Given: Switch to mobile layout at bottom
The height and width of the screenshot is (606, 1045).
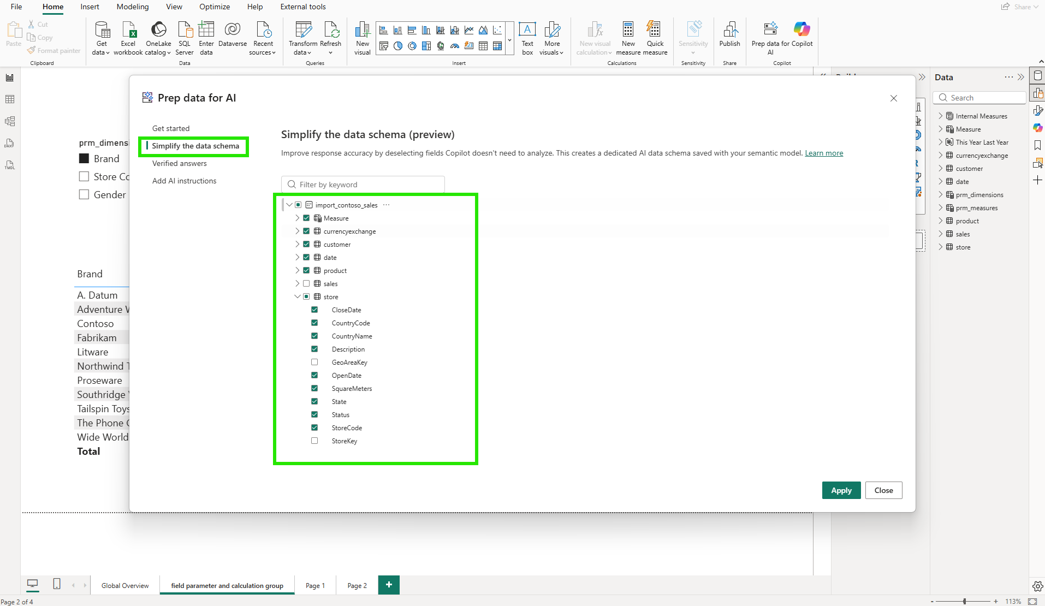Looking at the screenshot, I should 57,584.
